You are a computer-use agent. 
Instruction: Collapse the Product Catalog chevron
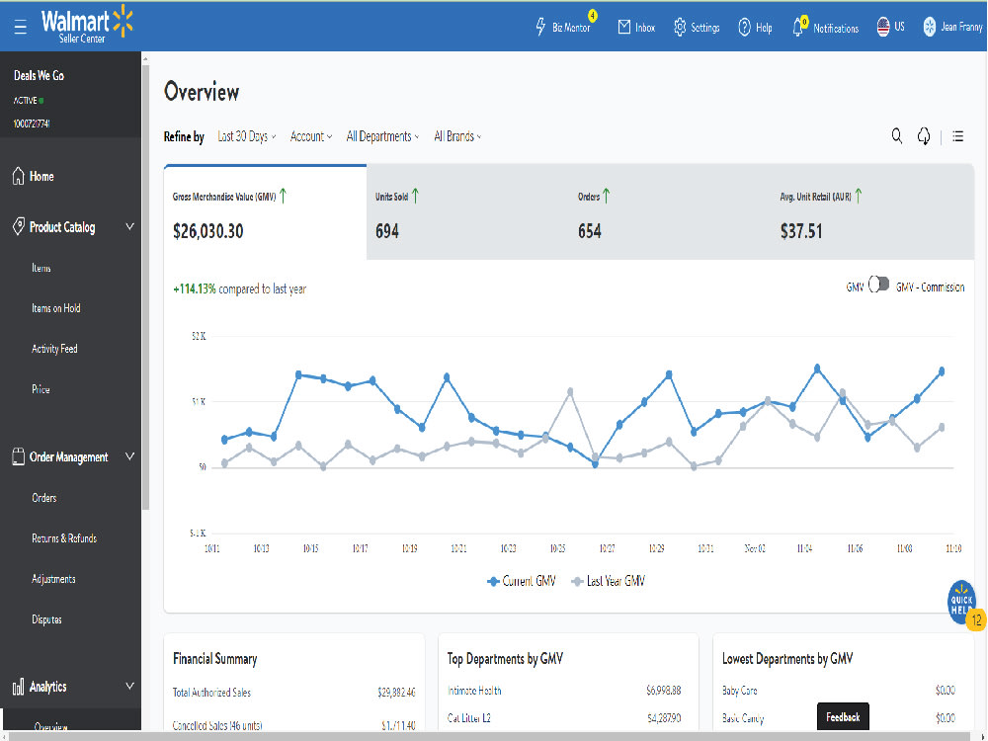click(x=129, y=227)
